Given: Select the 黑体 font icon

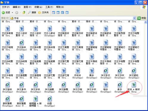Looking at the screenshot, I should 92,71.
